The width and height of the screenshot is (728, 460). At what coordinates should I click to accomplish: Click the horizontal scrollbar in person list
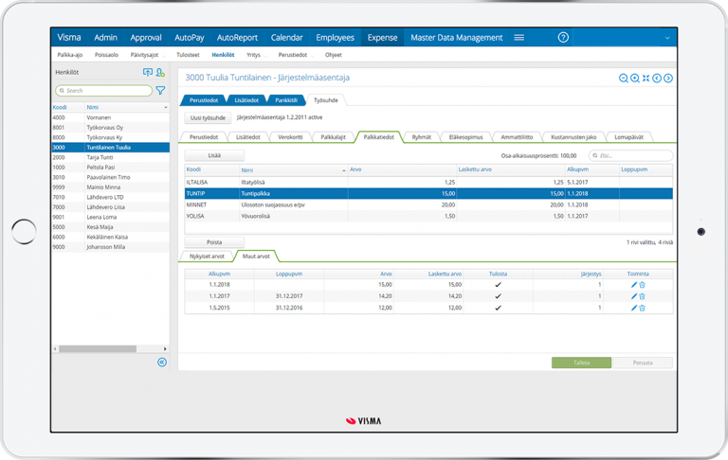pos(98,348)
